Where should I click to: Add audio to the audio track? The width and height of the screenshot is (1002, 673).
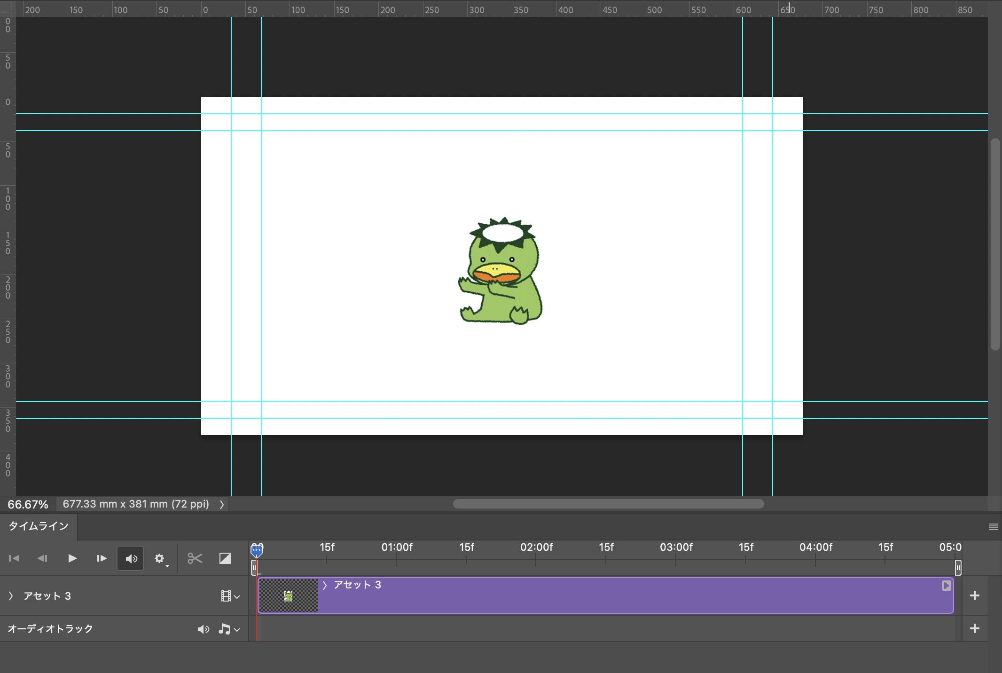pyautogui.click(x=975, y=628)
